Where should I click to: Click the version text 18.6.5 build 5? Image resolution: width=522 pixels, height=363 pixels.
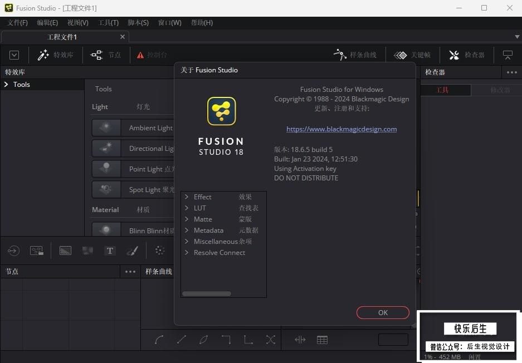click(303, 149)
